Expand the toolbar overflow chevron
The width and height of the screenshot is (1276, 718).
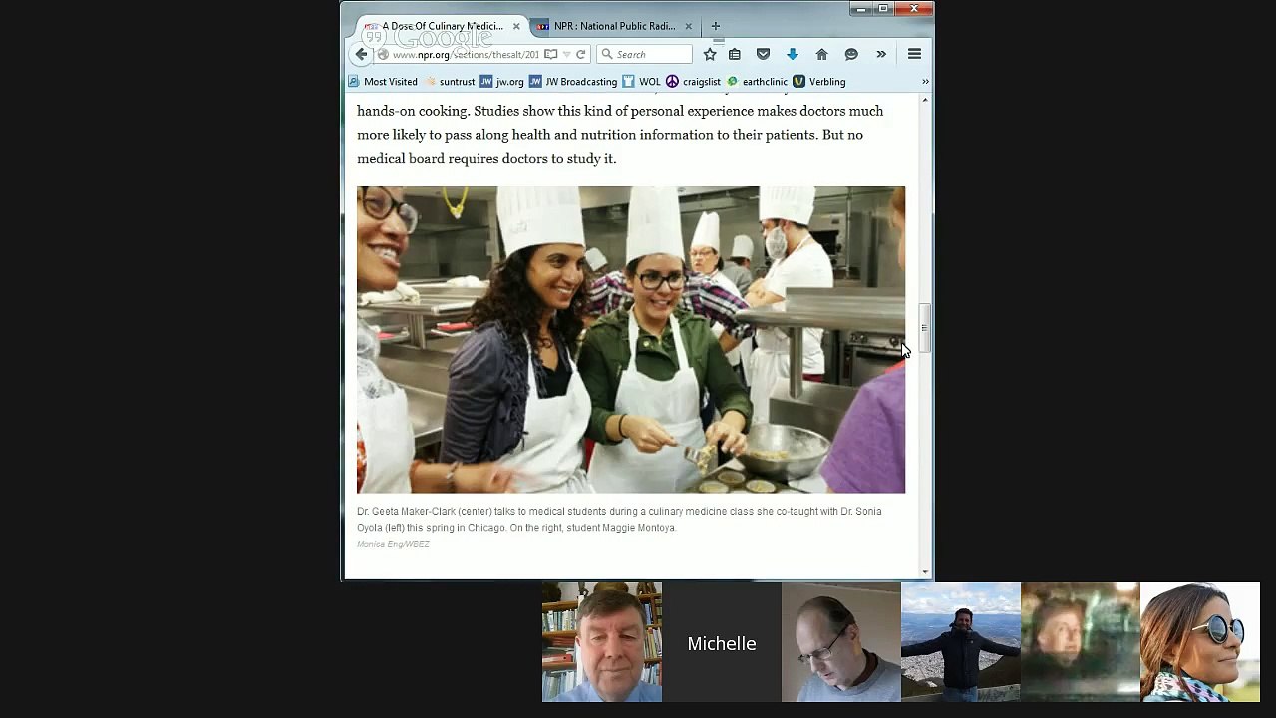click(881, 54)
